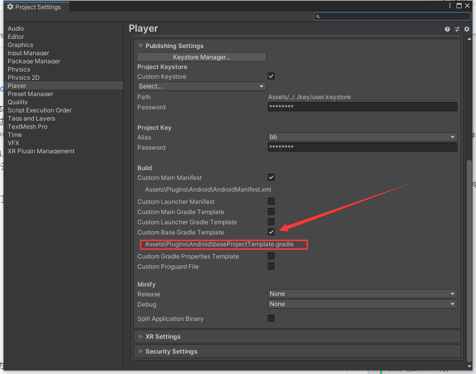Click scrollbar up arrow in Player panel
The image size is (476, 374).
(x=469, y=39)
